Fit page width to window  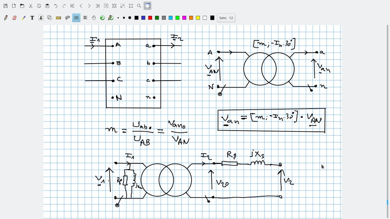click(x=114, y=6)
